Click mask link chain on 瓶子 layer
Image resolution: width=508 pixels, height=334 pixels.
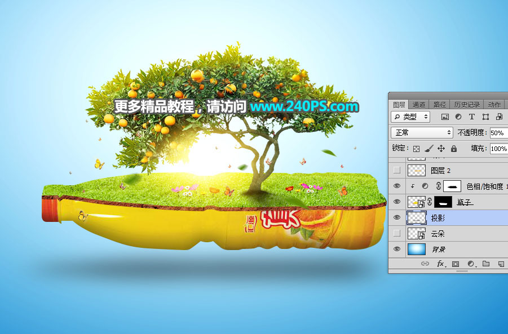(x=430, y=202)
